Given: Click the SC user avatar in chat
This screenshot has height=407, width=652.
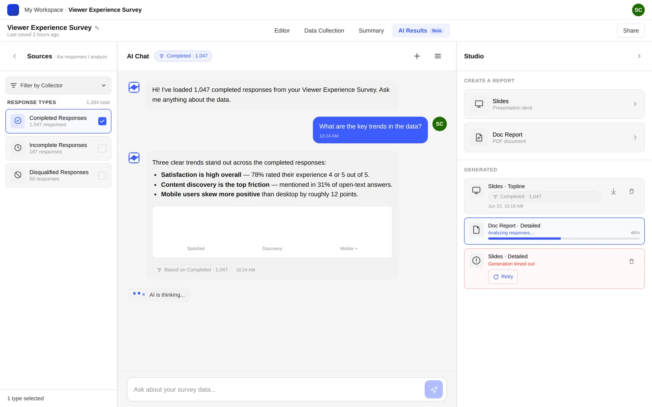Looking at the screenshot, I should coord(439,124).
